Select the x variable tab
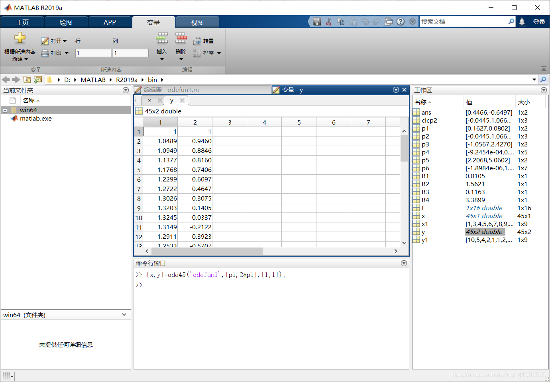This screenshot has width=550, height=382. (149, 100)
